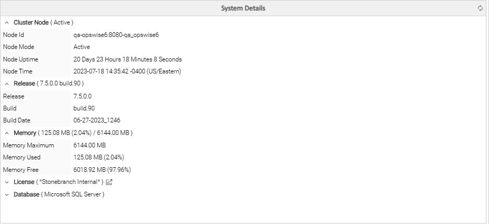Open the license details icon
Screen dimensions: 489x224
109,182
